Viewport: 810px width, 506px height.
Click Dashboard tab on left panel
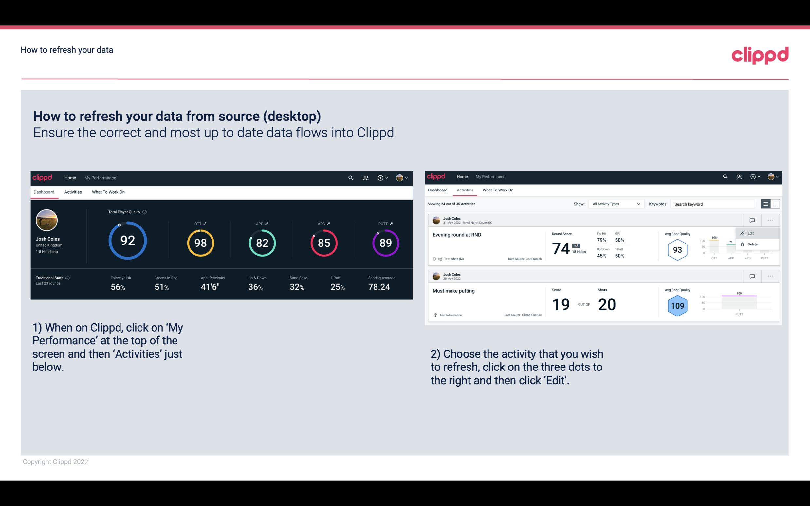44,192
